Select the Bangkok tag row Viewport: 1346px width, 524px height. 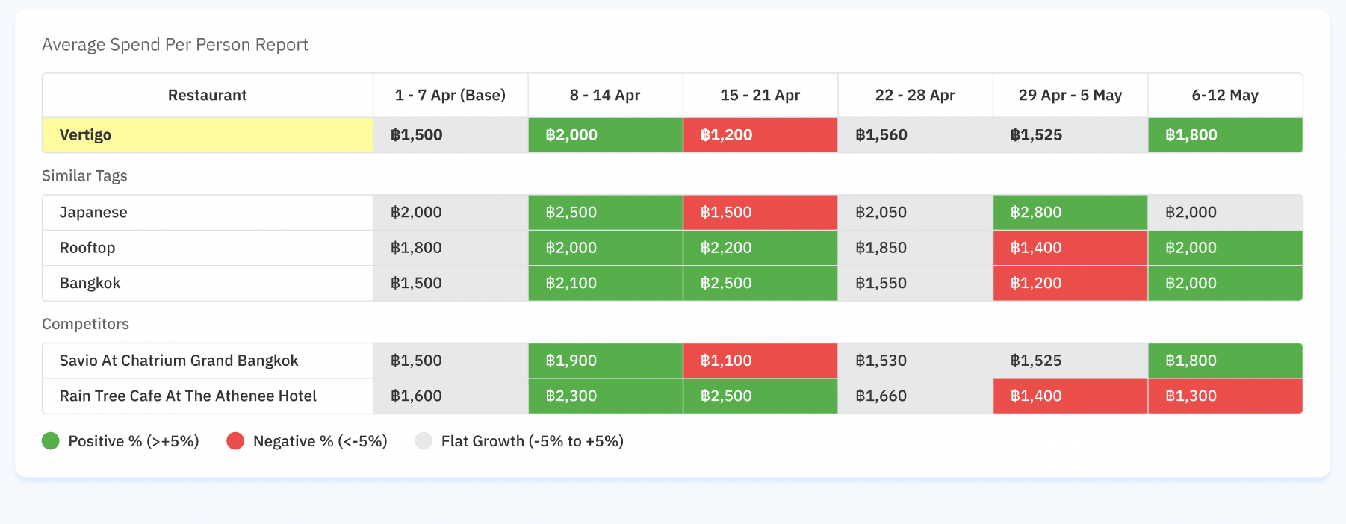coord(90,283)
